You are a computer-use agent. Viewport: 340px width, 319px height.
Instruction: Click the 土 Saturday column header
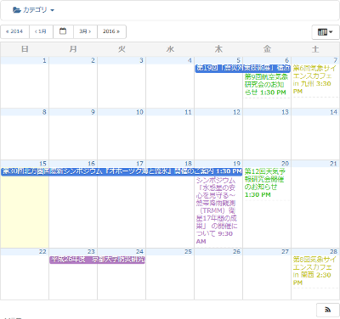315,49
